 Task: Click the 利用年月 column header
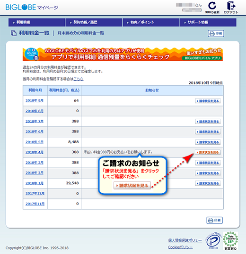tap(35, 90)
